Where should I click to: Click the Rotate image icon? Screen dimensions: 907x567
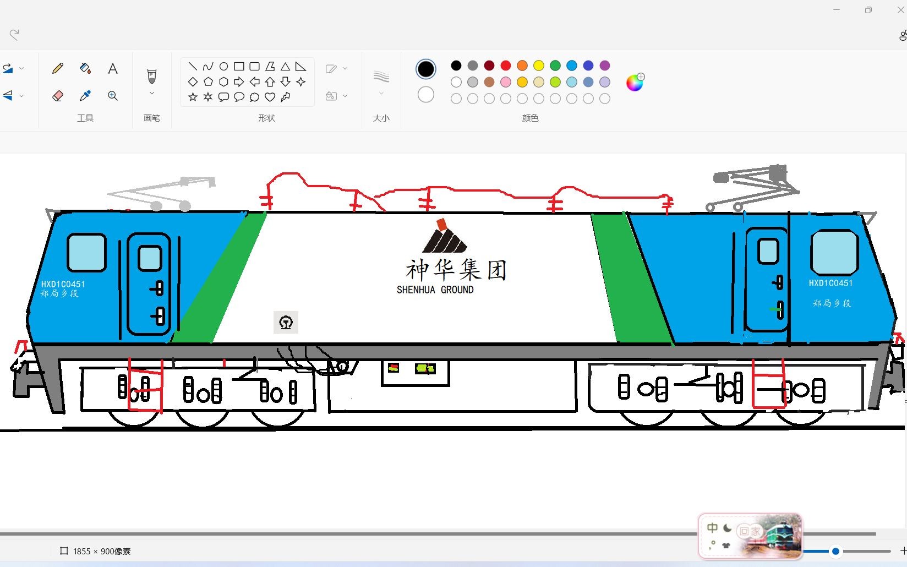coord(7,68)
